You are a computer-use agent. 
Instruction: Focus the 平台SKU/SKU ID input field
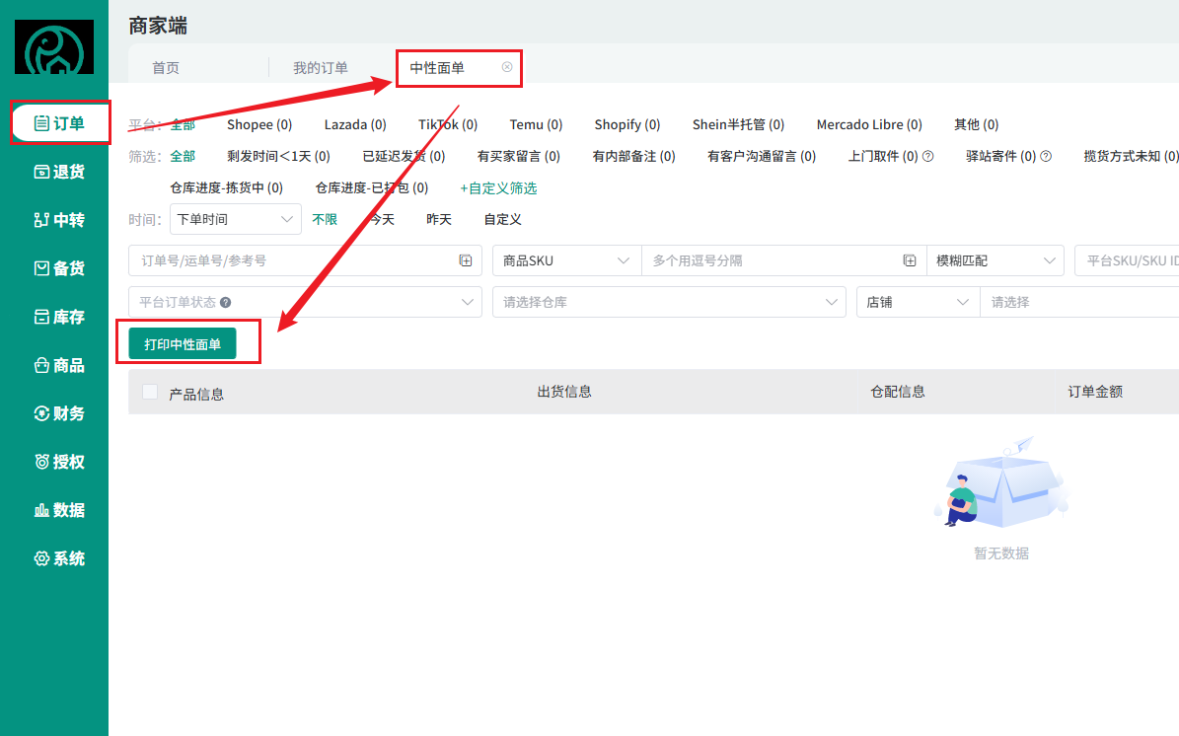(x=1127, y=260)
